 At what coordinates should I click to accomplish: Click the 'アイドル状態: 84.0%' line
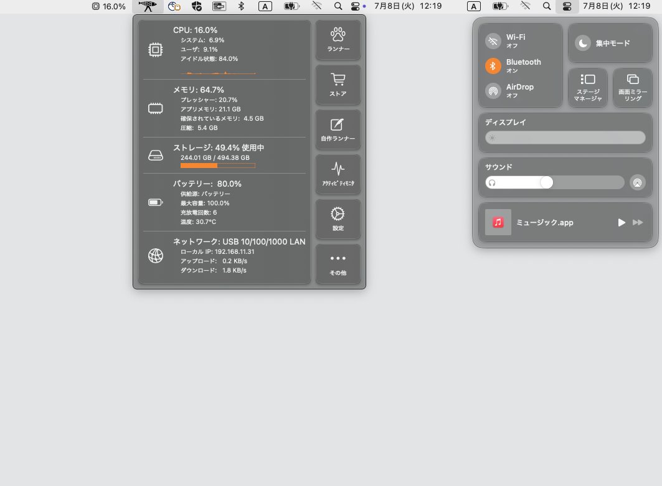pyautogui.click(x=209, y=58)
